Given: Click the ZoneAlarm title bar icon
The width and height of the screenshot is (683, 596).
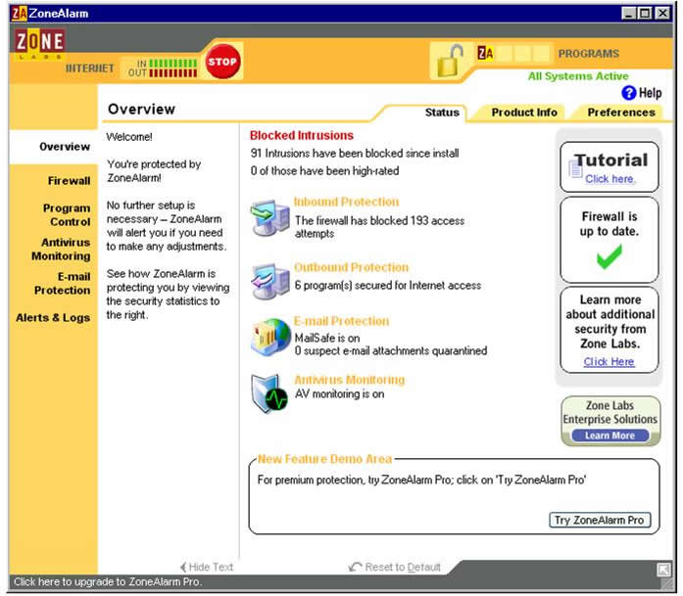Looking at the screenshot, I should (20, 14).
